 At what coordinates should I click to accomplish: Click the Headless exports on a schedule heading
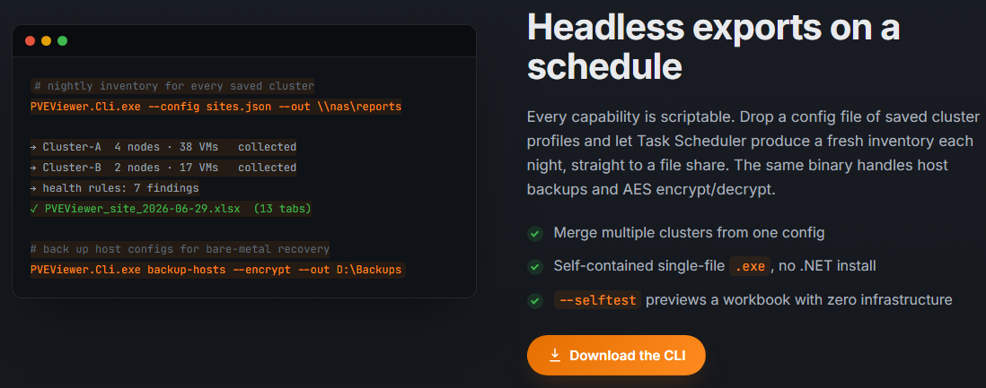click(x=713, y=47)
